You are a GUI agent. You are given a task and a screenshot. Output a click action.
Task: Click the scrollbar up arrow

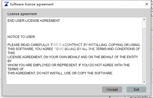click(144, 19)
